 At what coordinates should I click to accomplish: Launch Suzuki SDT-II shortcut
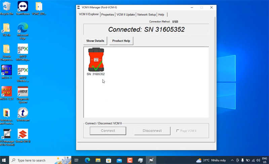point(23,136)
